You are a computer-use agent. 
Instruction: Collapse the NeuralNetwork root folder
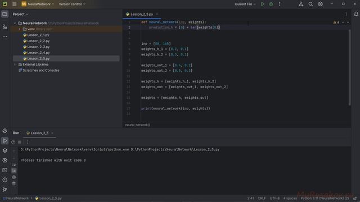(15, 23)
